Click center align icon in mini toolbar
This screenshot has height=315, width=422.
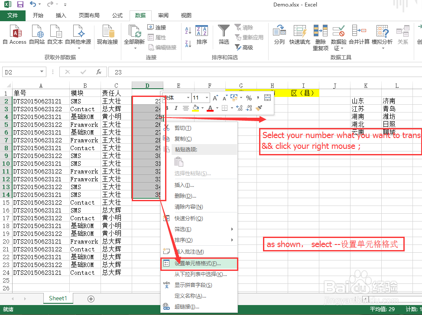(186, 108)
